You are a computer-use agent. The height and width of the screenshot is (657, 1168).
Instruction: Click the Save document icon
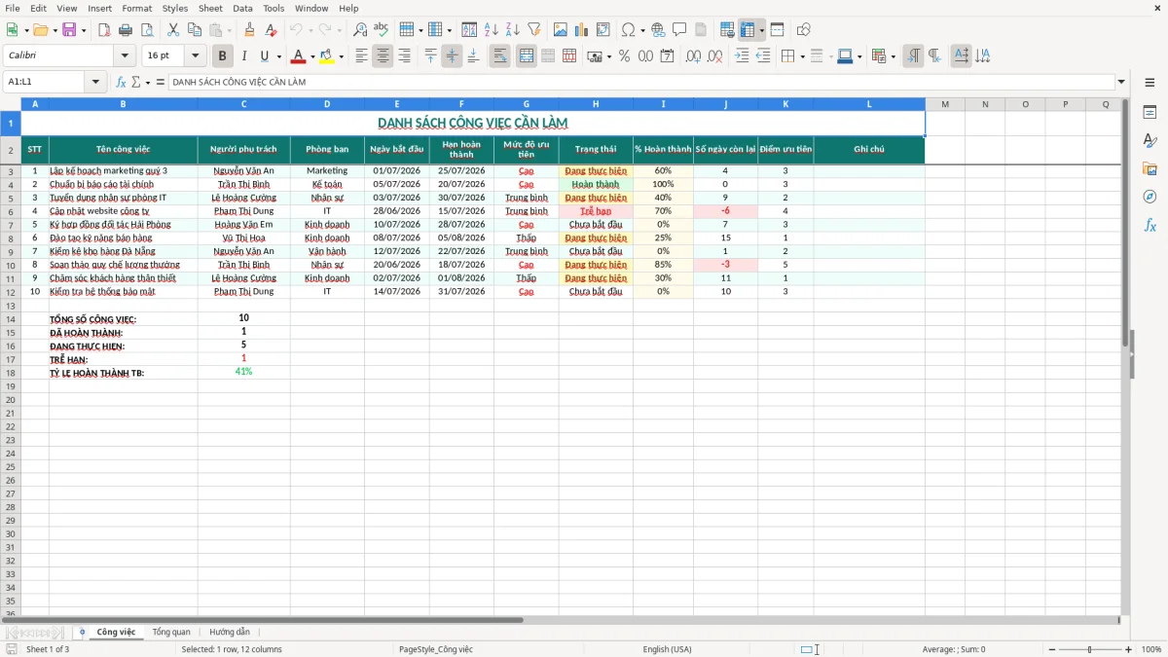pos(69,30)
